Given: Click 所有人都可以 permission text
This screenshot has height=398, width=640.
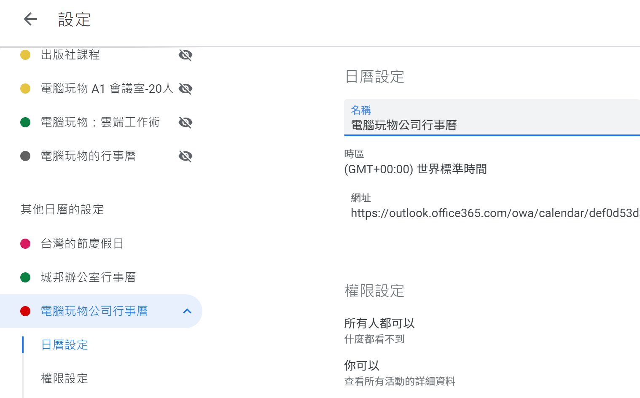Looking at the screenshot, I should 379,323.
